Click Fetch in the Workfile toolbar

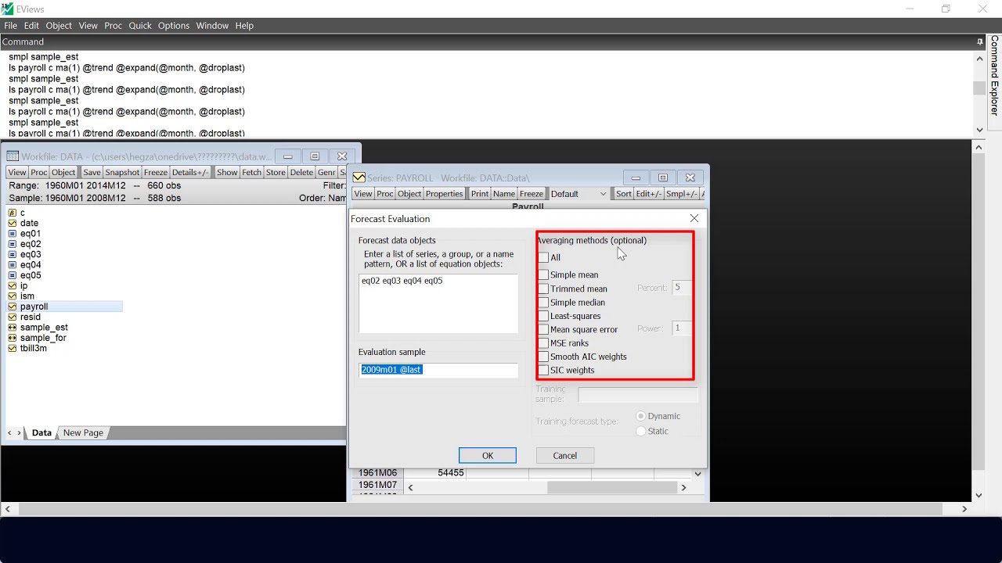click(252, 172)
